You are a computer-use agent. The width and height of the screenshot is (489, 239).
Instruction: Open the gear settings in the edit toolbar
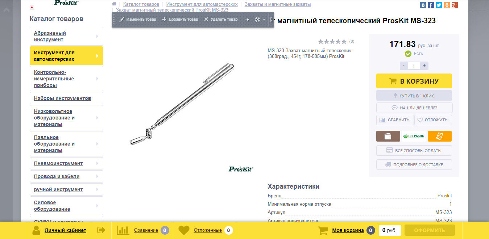pyautogui.click(x=257, y=20)
